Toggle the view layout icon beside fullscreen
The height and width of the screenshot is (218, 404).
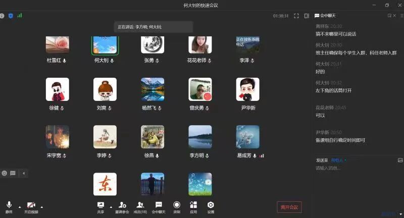[x=307, y=16]
